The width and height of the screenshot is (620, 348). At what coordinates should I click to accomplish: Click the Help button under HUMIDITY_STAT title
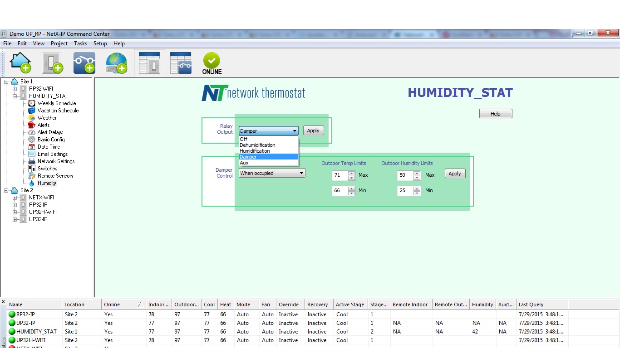[x=496, y=114]
